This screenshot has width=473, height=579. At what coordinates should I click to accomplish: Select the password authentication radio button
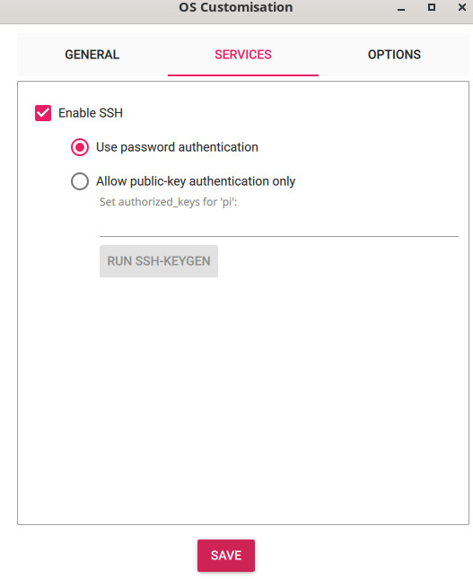tap(80, 147)
